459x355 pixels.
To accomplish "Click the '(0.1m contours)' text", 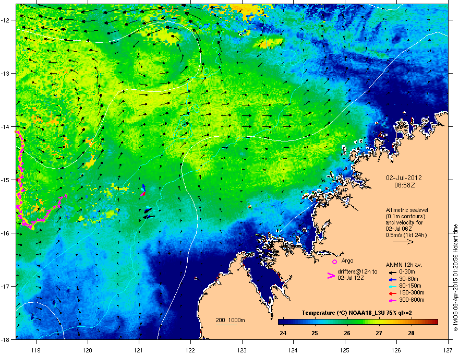I will [x=405, y=217].
